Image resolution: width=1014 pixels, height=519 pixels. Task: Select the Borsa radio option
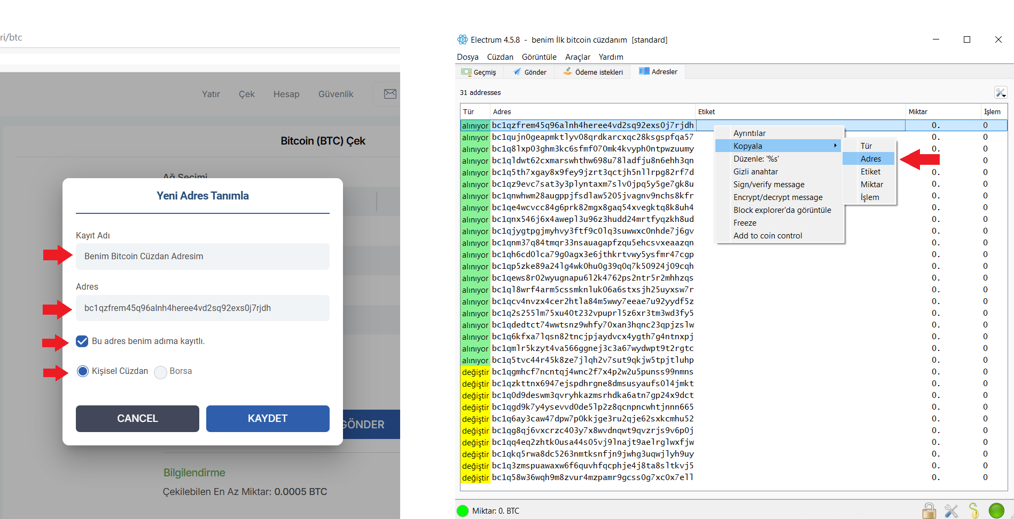(161, 372)
